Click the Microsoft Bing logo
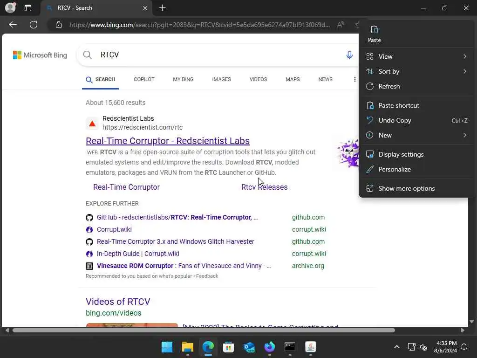This screenshot has width=477, height=358. [x=40, y=55]
